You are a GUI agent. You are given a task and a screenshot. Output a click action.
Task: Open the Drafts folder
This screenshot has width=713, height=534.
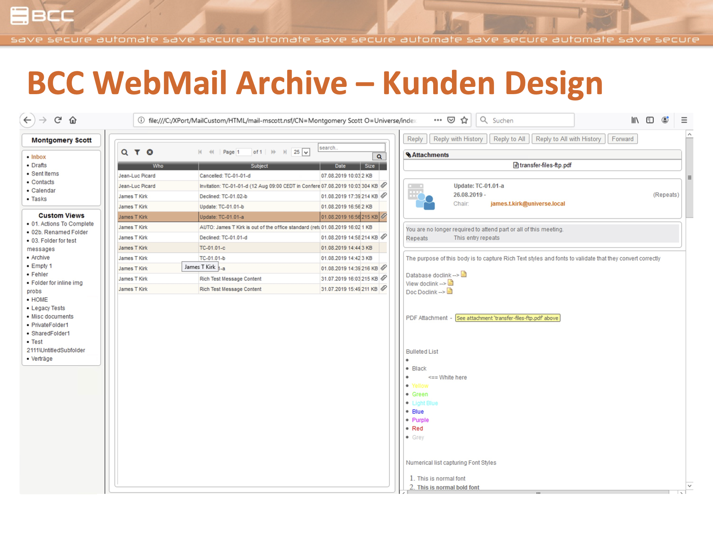pos(39,165)
